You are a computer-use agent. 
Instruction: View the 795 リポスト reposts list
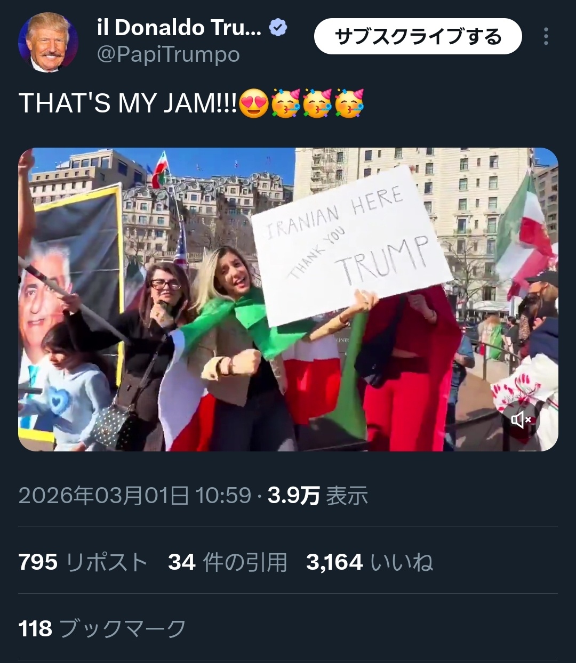point(83,562)
